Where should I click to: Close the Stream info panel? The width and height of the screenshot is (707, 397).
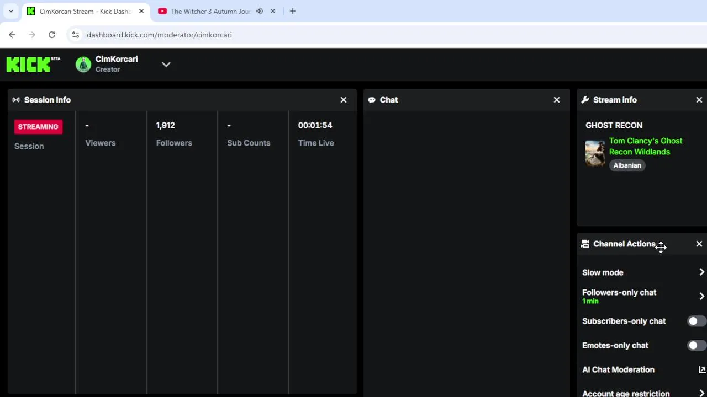(x=699, y=100)
